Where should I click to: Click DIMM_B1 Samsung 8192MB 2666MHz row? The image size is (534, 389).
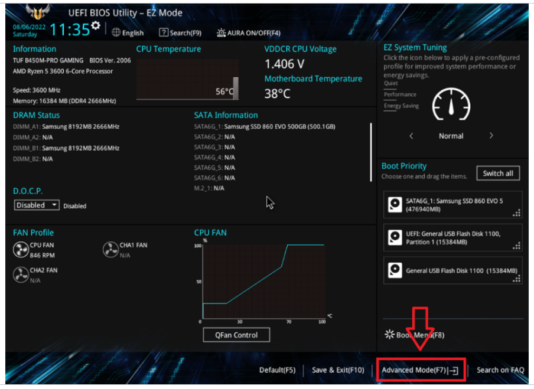[x=66, y=148]
